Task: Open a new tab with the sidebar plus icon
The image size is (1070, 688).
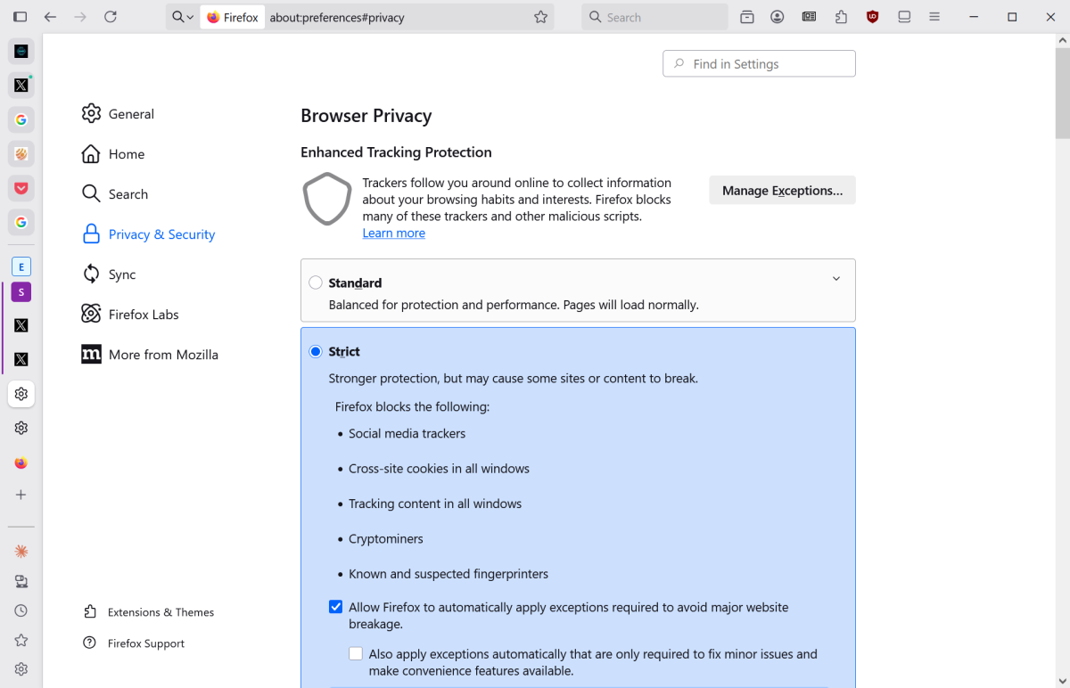Action: coord(21,495)
